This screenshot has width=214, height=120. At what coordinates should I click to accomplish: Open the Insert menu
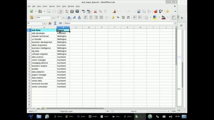(45, 6)
